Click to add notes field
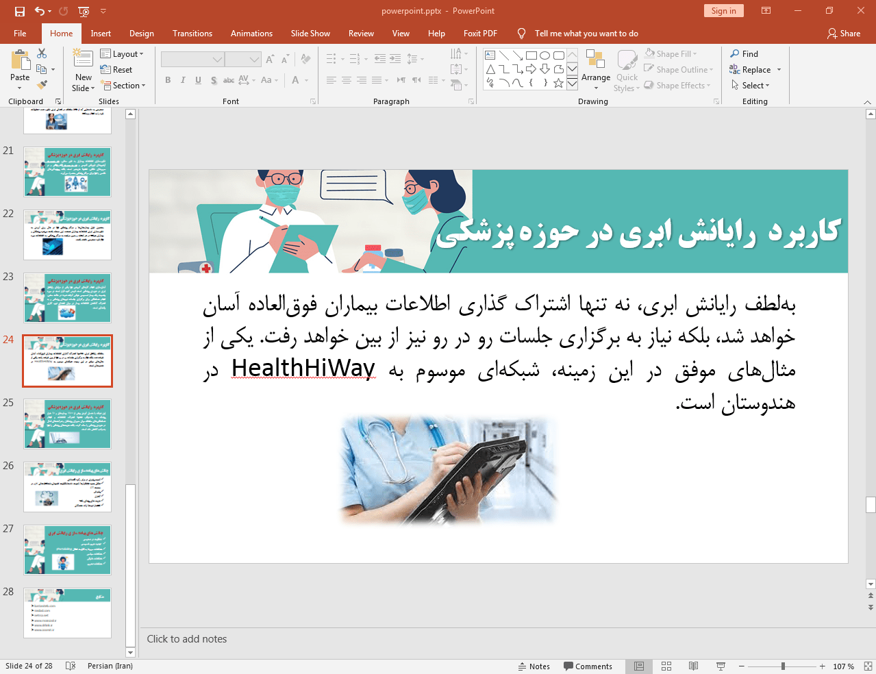This screenshot has width=876, height=674. [x=503, y=639]
